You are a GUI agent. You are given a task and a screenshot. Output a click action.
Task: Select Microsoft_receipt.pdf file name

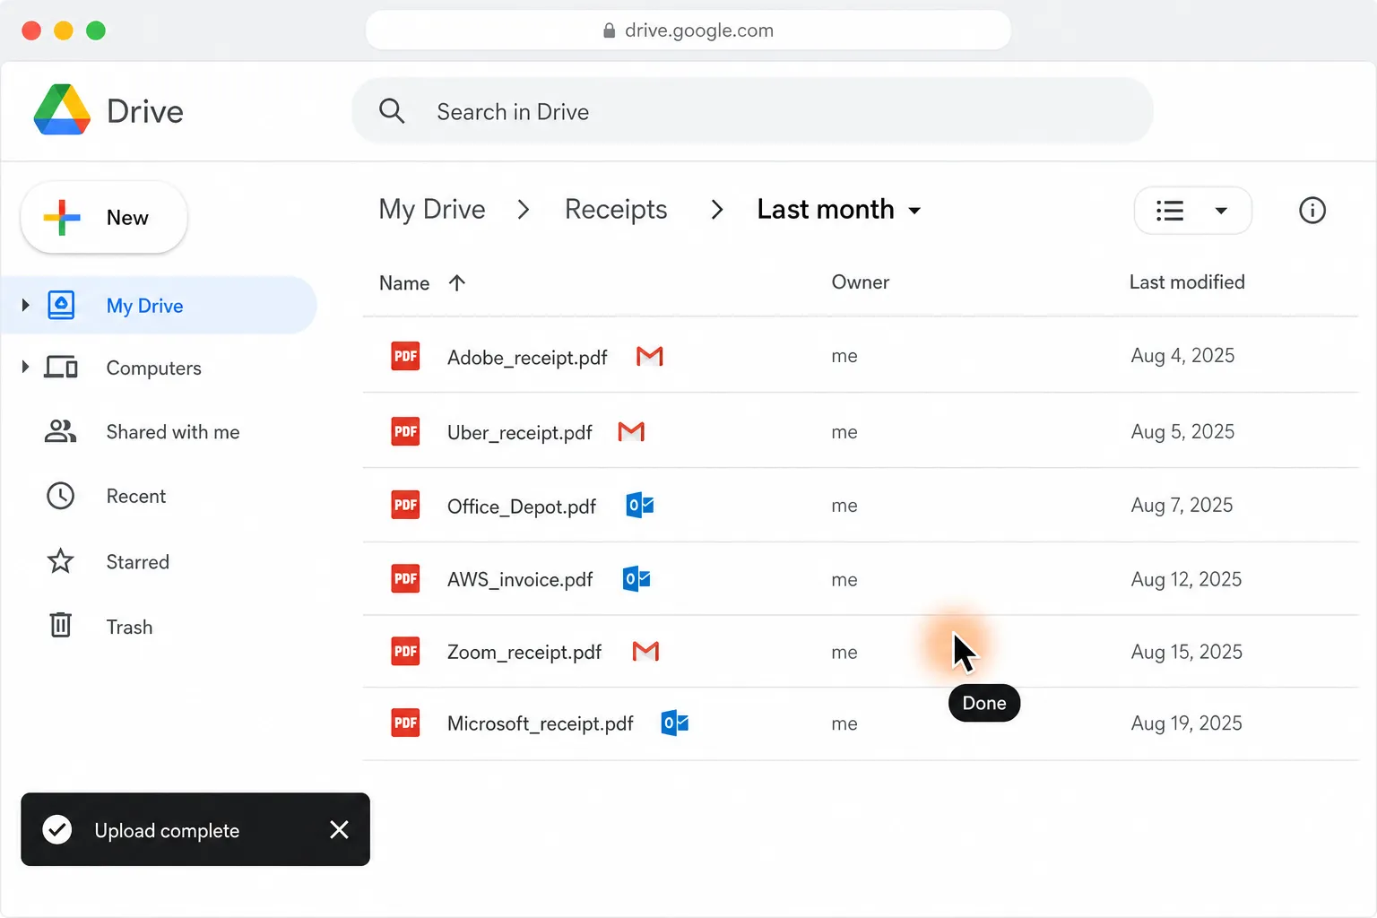(x=541, y=724)
